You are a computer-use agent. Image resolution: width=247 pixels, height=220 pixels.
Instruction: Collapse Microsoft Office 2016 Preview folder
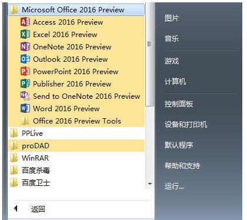pyautogui.click(x=76, y=10)
